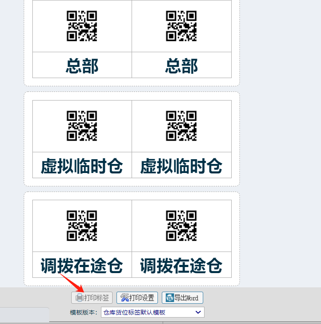The image size is (321, 324).
Task: Select the right 调拨在途仓 QR code
Action: (181, 226)
